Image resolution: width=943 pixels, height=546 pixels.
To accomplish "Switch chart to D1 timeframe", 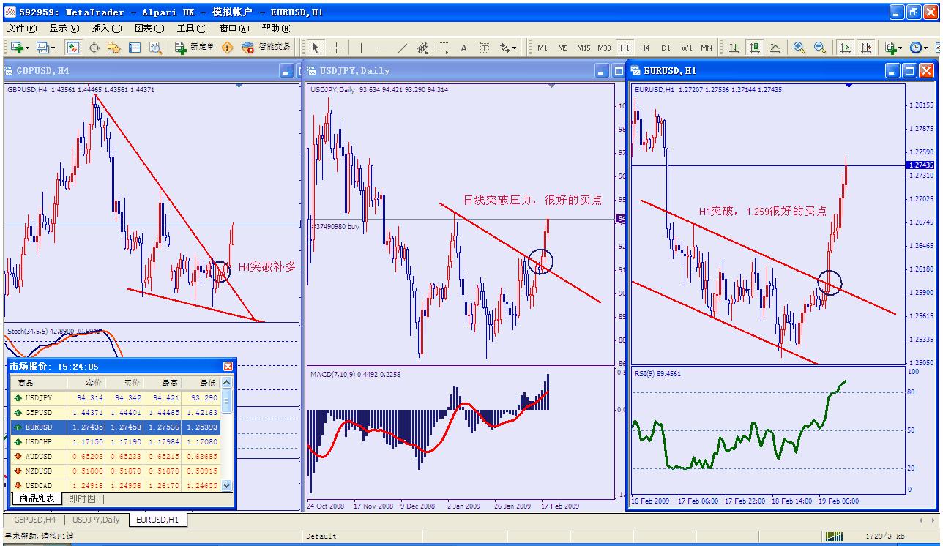I will click(x=666, y=48).
